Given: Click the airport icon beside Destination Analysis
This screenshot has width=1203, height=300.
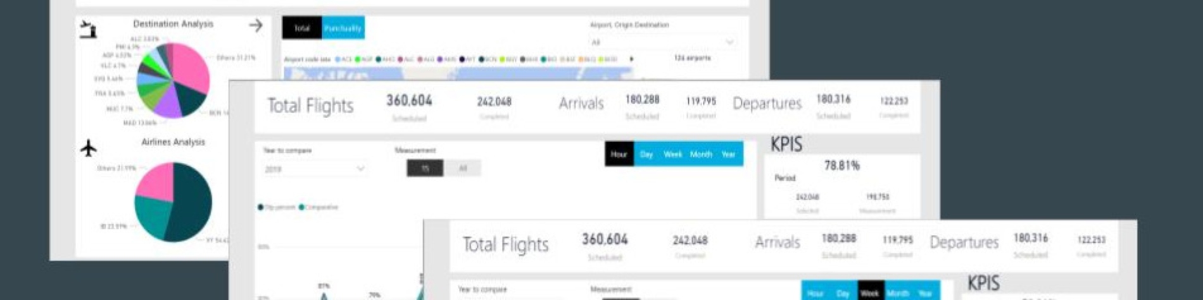Looking at the screenshot, I should 88,29.
